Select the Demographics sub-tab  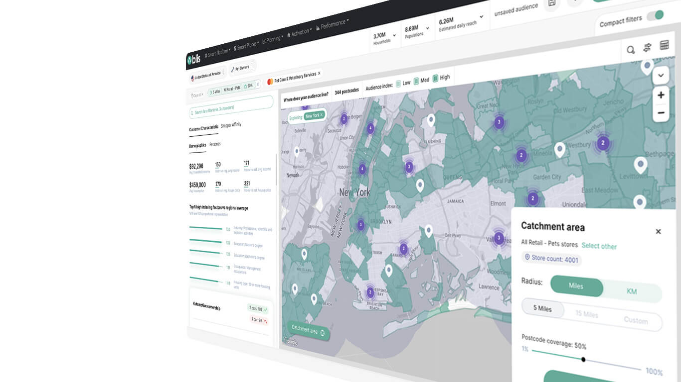tap(197, 146)
